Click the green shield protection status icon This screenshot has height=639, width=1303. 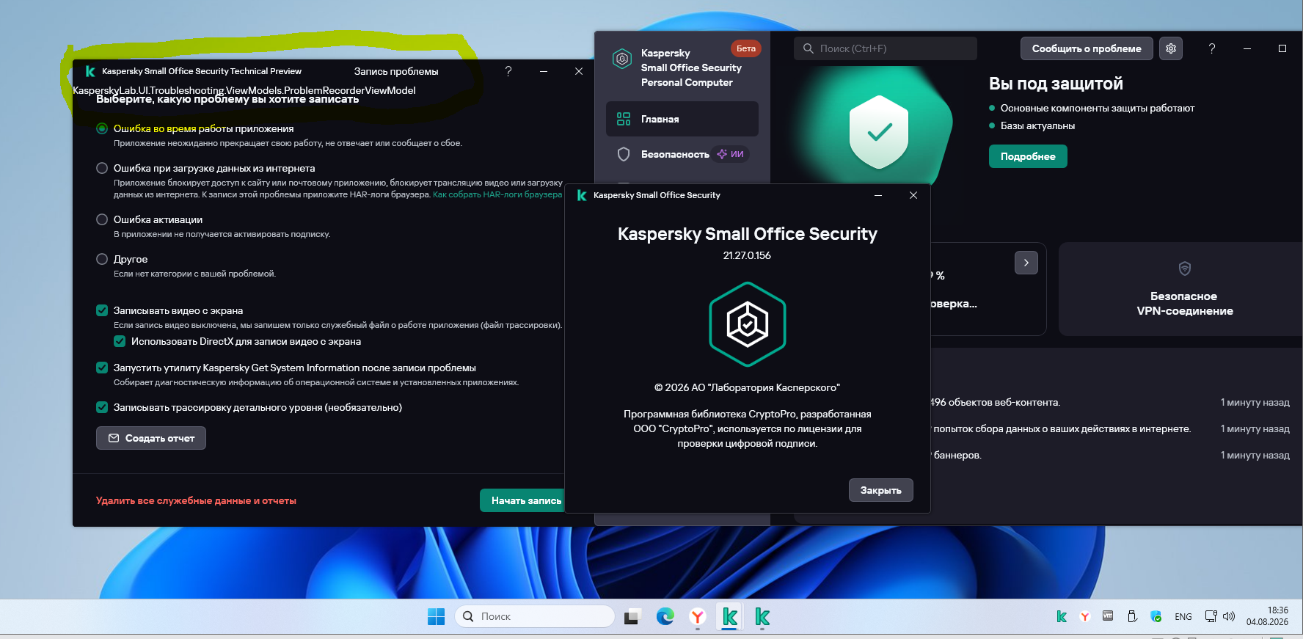click(x=879, y=132)
